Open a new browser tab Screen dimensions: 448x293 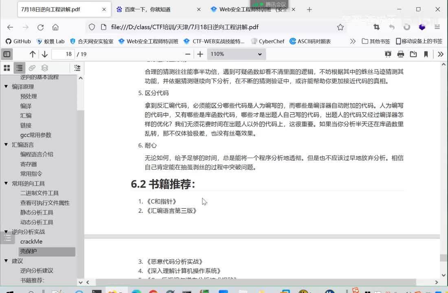(x=309, y=9)
